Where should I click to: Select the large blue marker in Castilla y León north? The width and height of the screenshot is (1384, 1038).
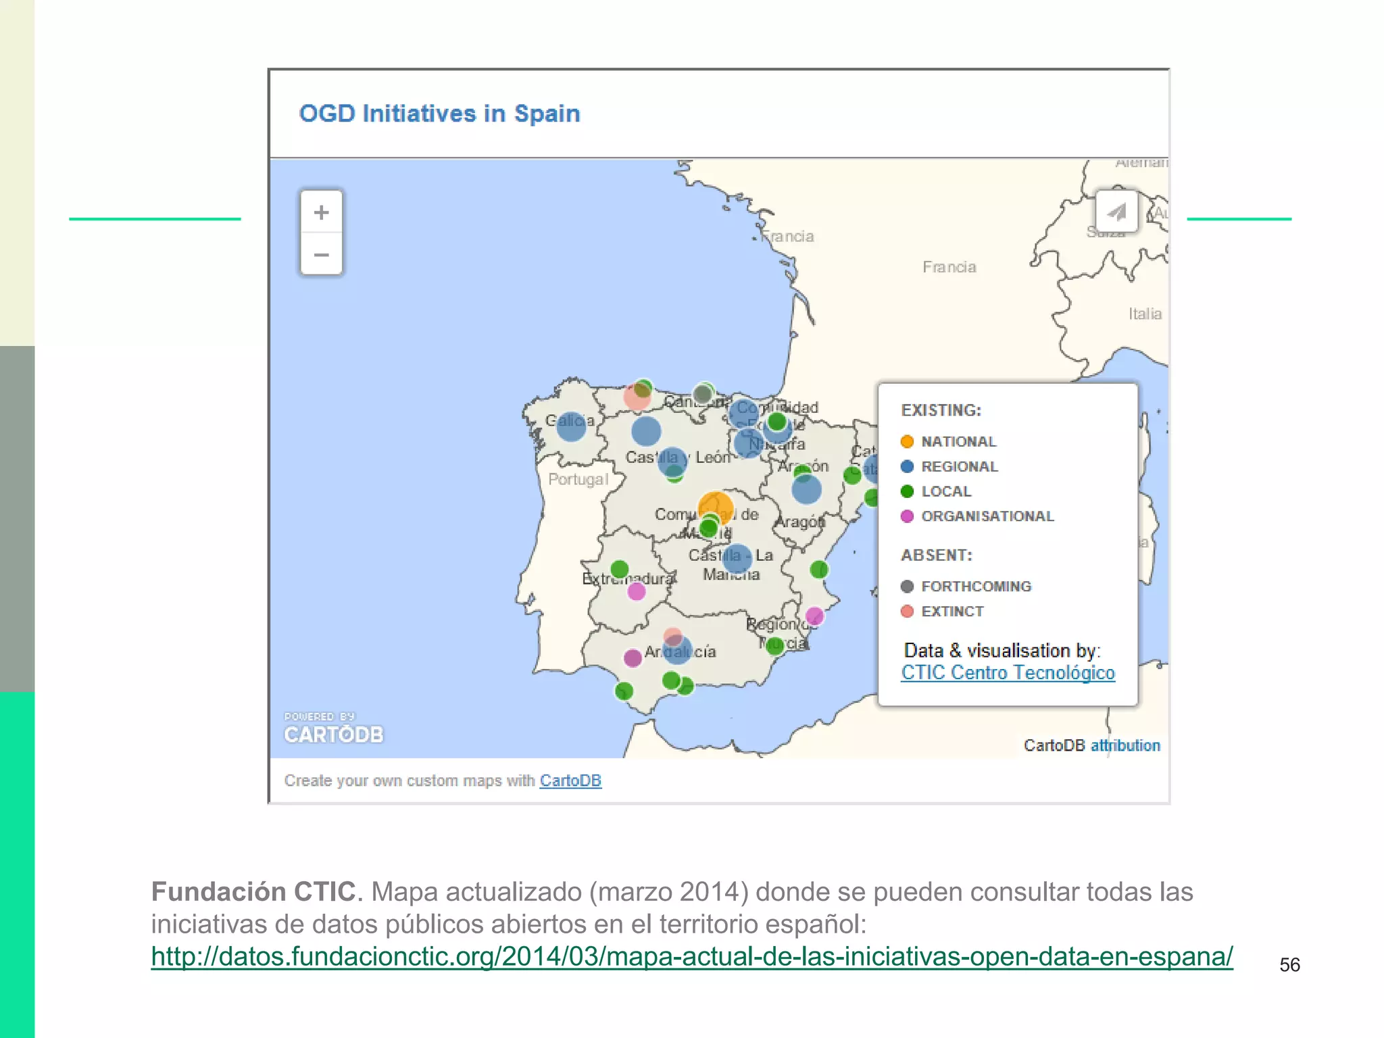[646, 431]
